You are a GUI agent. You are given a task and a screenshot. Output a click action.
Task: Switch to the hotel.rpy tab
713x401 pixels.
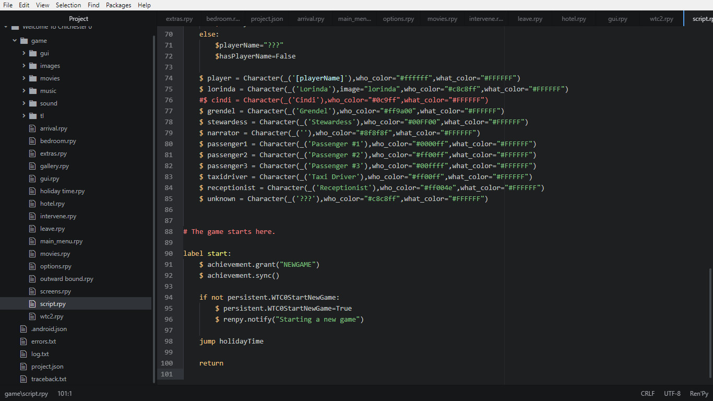pyautogui.click(x=573, y=18)
